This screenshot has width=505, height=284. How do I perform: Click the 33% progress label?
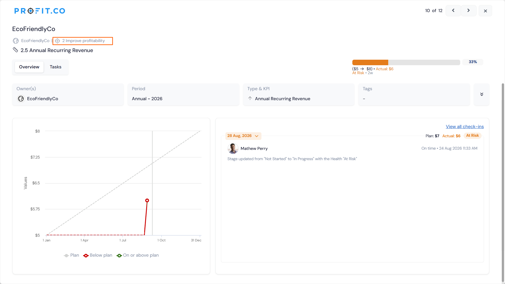(473, 62)
